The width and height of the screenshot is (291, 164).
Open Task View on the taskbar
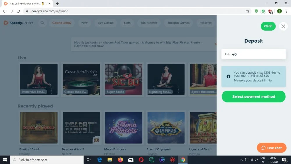tap(89, 160)
